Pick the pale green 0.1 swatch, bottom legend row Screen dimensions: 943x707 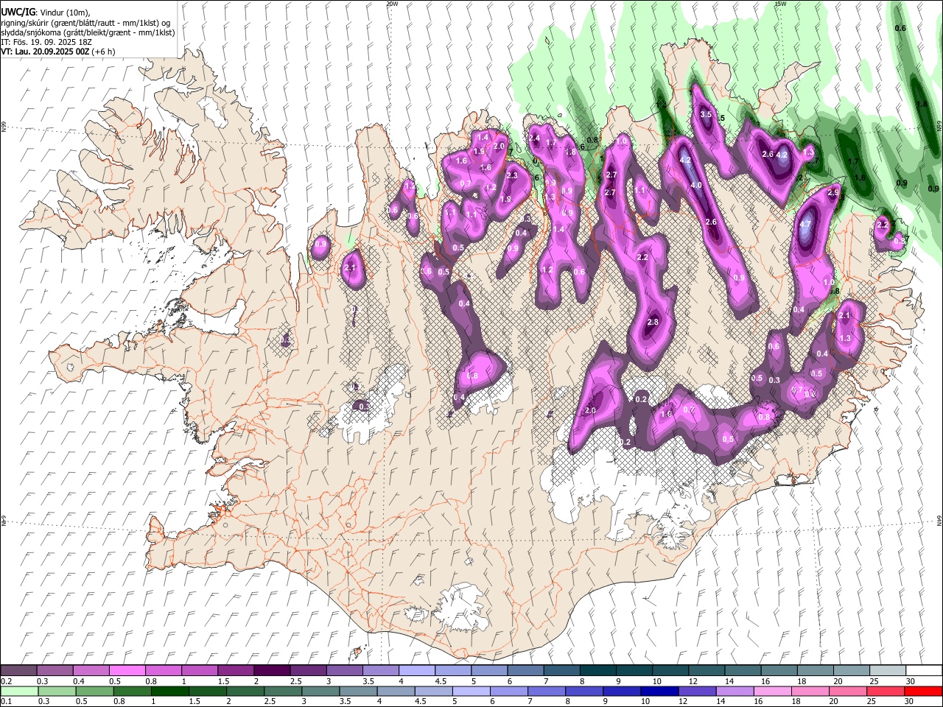pyautogui.click(x=19, y=691)
